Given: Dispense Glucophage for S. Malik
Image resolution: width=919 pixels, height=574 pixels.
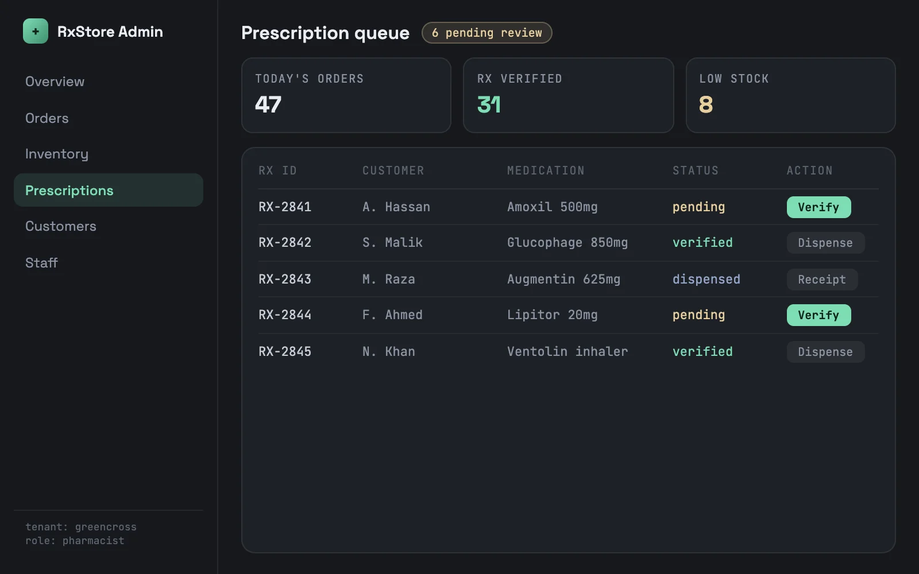Looking at the screenshot, I should pos(825,243).
